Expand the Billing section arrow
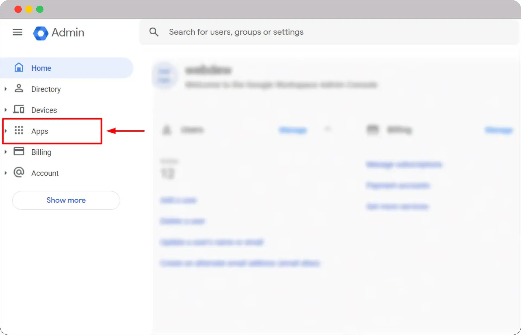This screenshot has height=335, width=521. click(6, 152)
